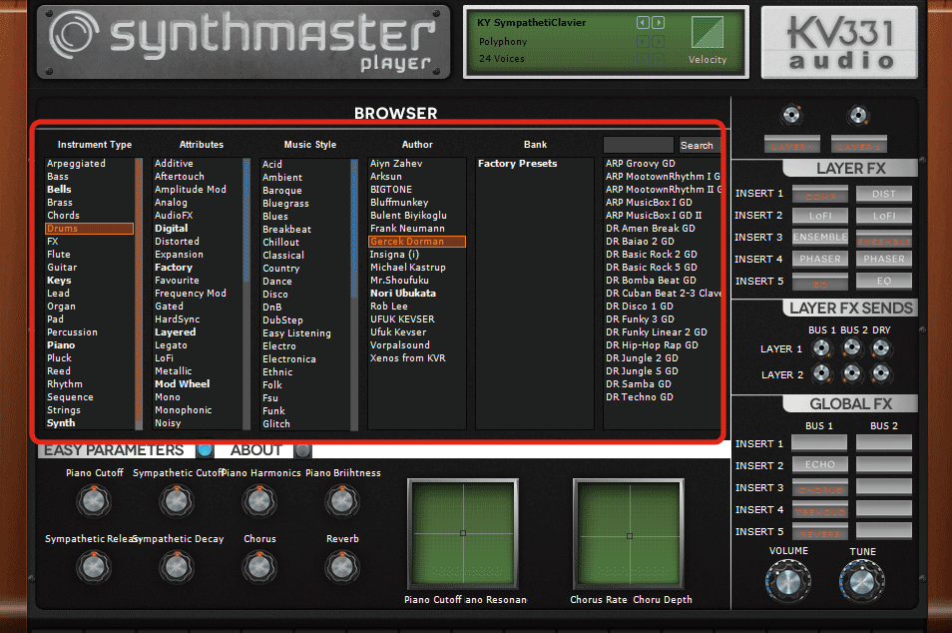Click the Layer 2 Bus 1 send knob

(x=821, y=373)
